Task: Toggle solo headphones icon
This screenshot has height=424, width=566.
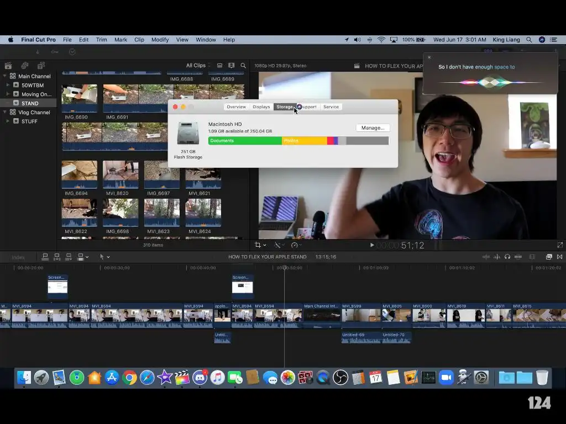Action: pos(507,257)
